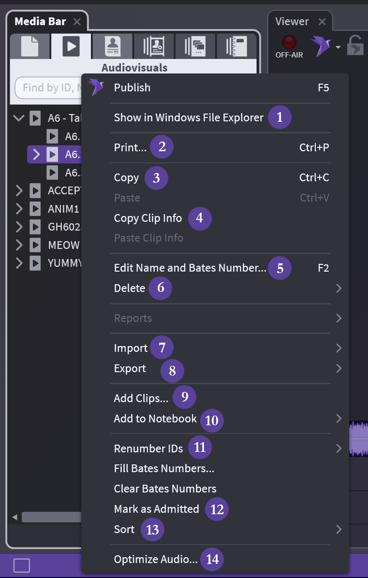This screenshot has width=368, height=578.
Task: Switch to the video clips filmstrip tab
Action: click(x=154, y=46)
